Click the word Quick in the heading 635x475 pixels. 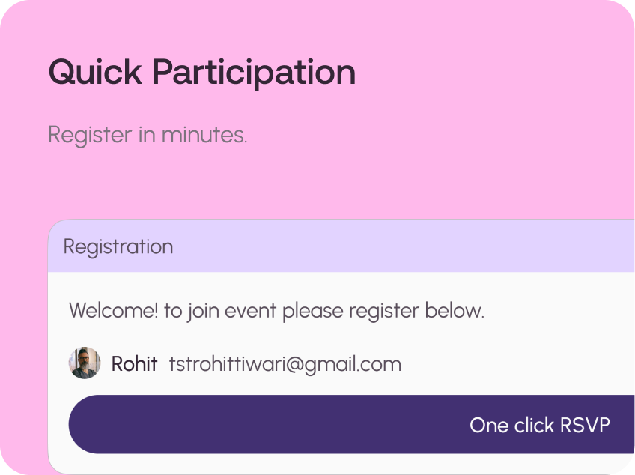[x=94, y=73]
